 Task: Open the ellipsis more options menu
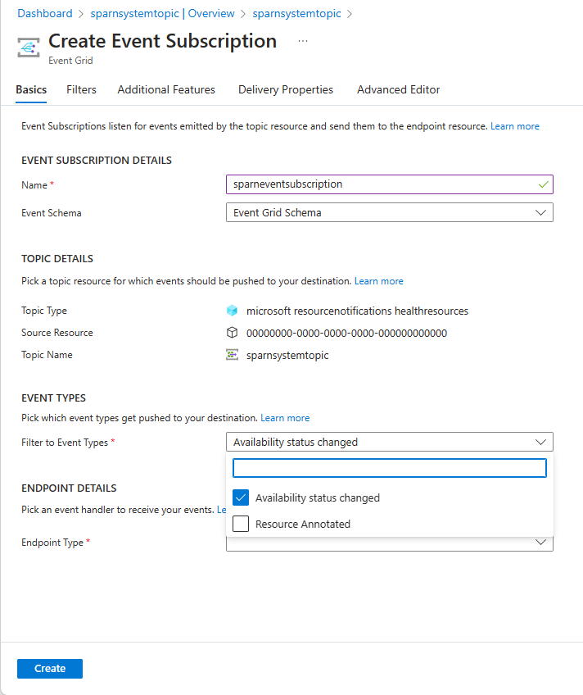(303, 41)
